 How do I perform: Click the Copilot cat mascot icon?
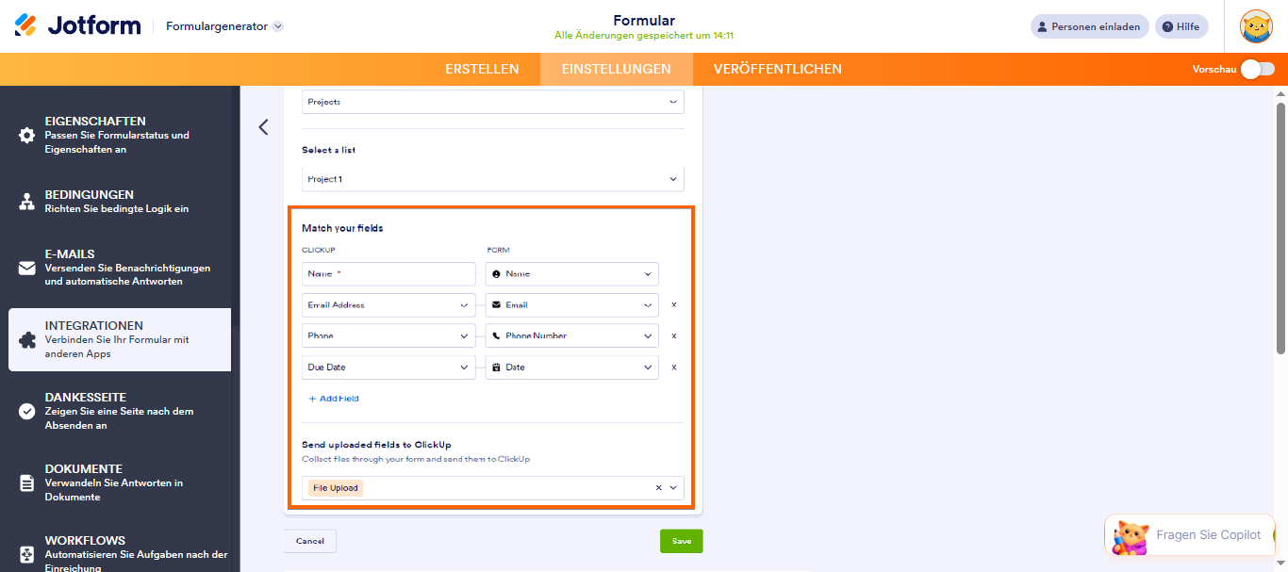tap(1130, 537)
